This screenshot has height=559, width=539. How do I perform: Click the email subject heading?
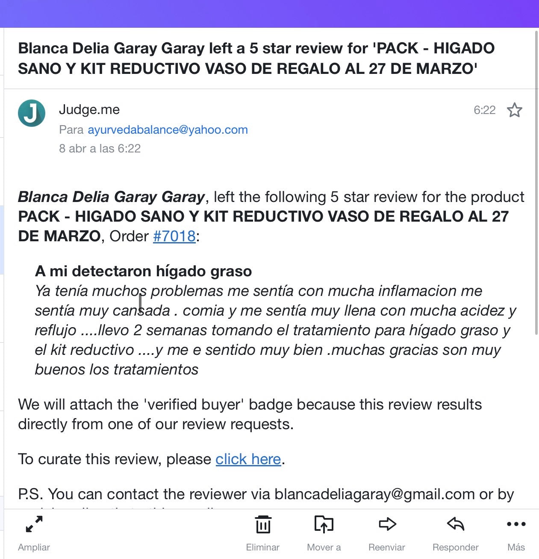pyautogui.click(x=256, y=58)
